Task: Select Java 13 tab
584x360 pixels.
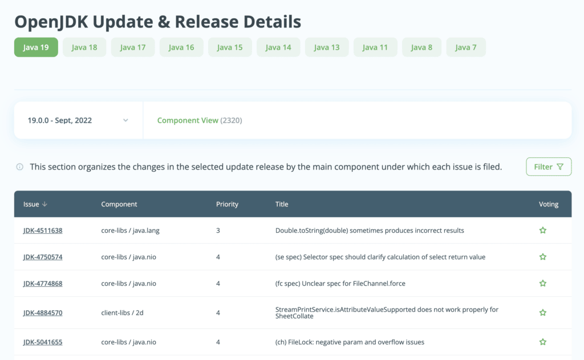Action: 327,47
